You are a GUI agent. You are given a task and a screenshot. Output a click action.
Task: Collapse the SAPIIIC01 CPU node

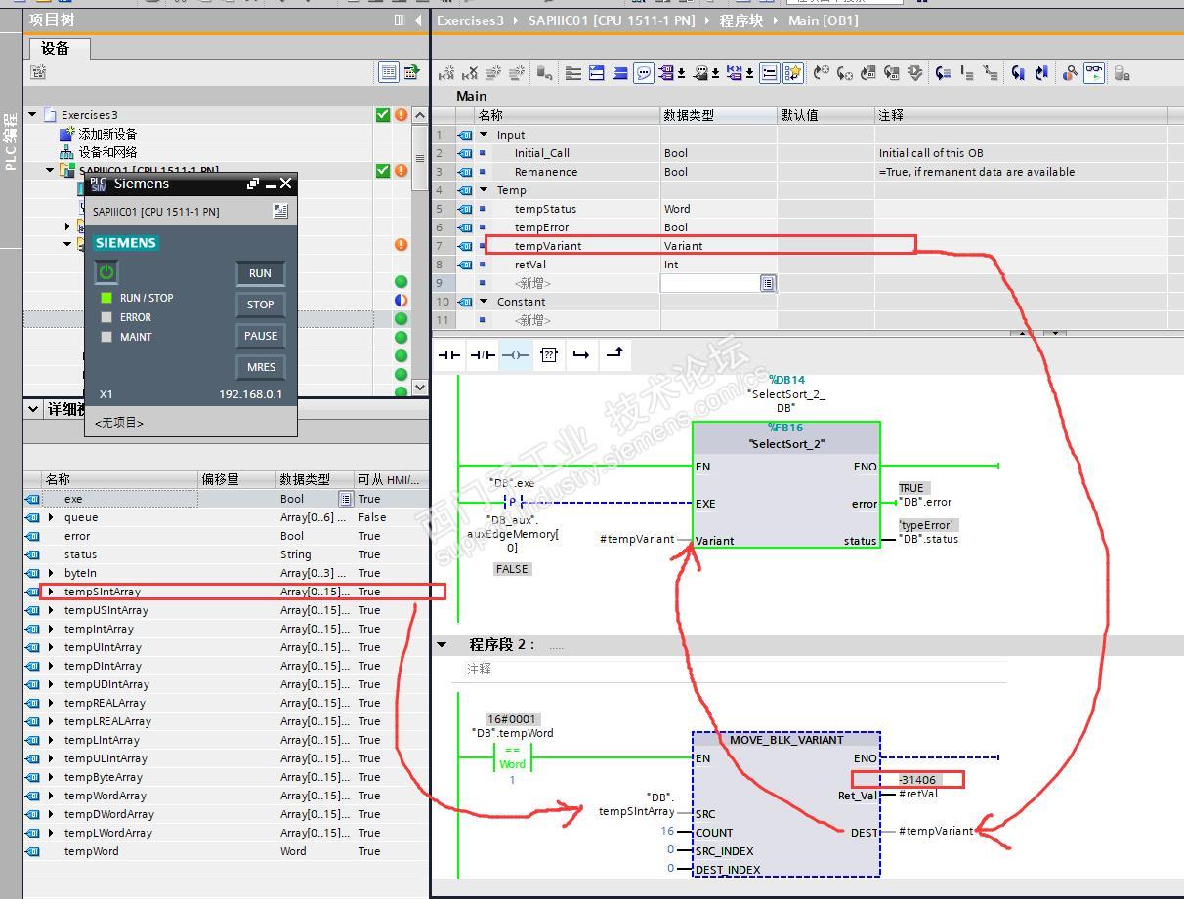51,170
